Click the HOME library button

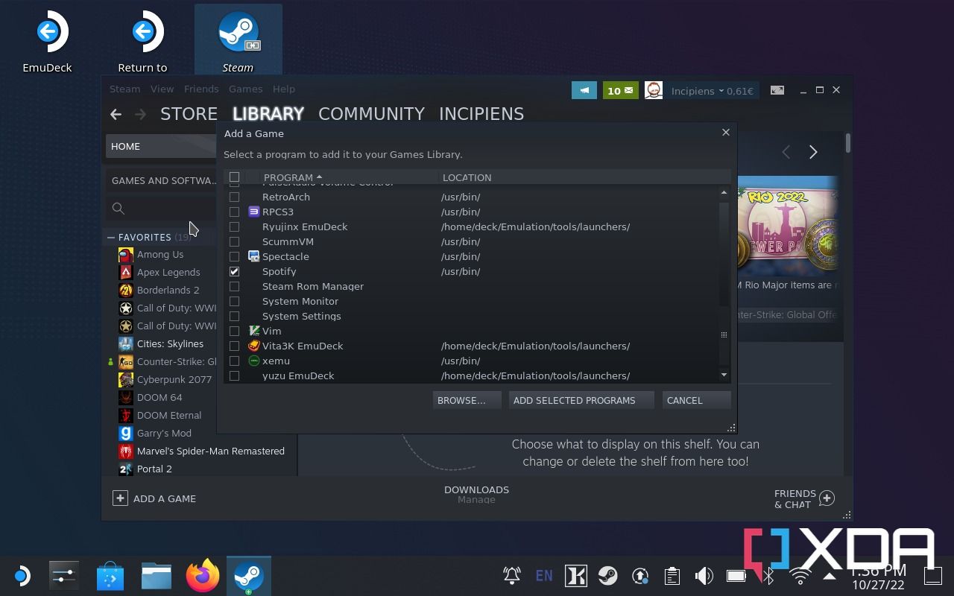pyautogui.click(x=161, y=146)
